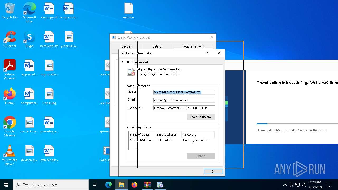Select the organizatio... image file icon
This screenshot has height=190, width=338.
click(x=49, y=68)
